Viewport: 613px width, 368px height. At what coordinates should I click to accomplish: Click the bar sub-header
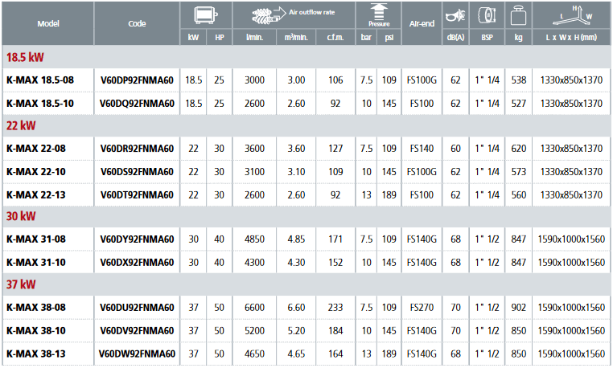(x=366, y=38)
